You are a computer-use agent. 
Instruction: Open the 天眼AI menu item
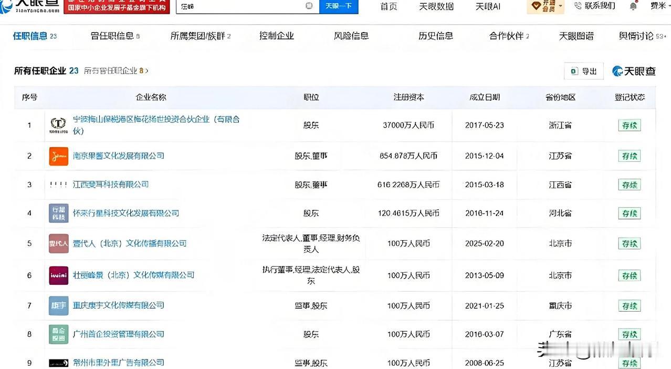point(488,6)
